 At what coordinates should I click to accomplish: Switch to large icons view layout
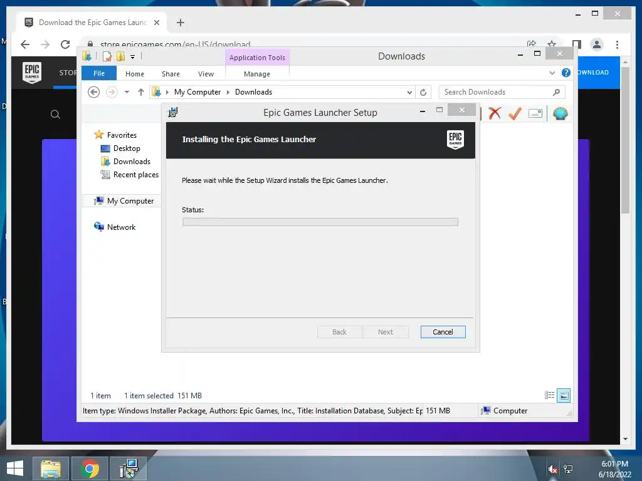(x=564, y=395)
